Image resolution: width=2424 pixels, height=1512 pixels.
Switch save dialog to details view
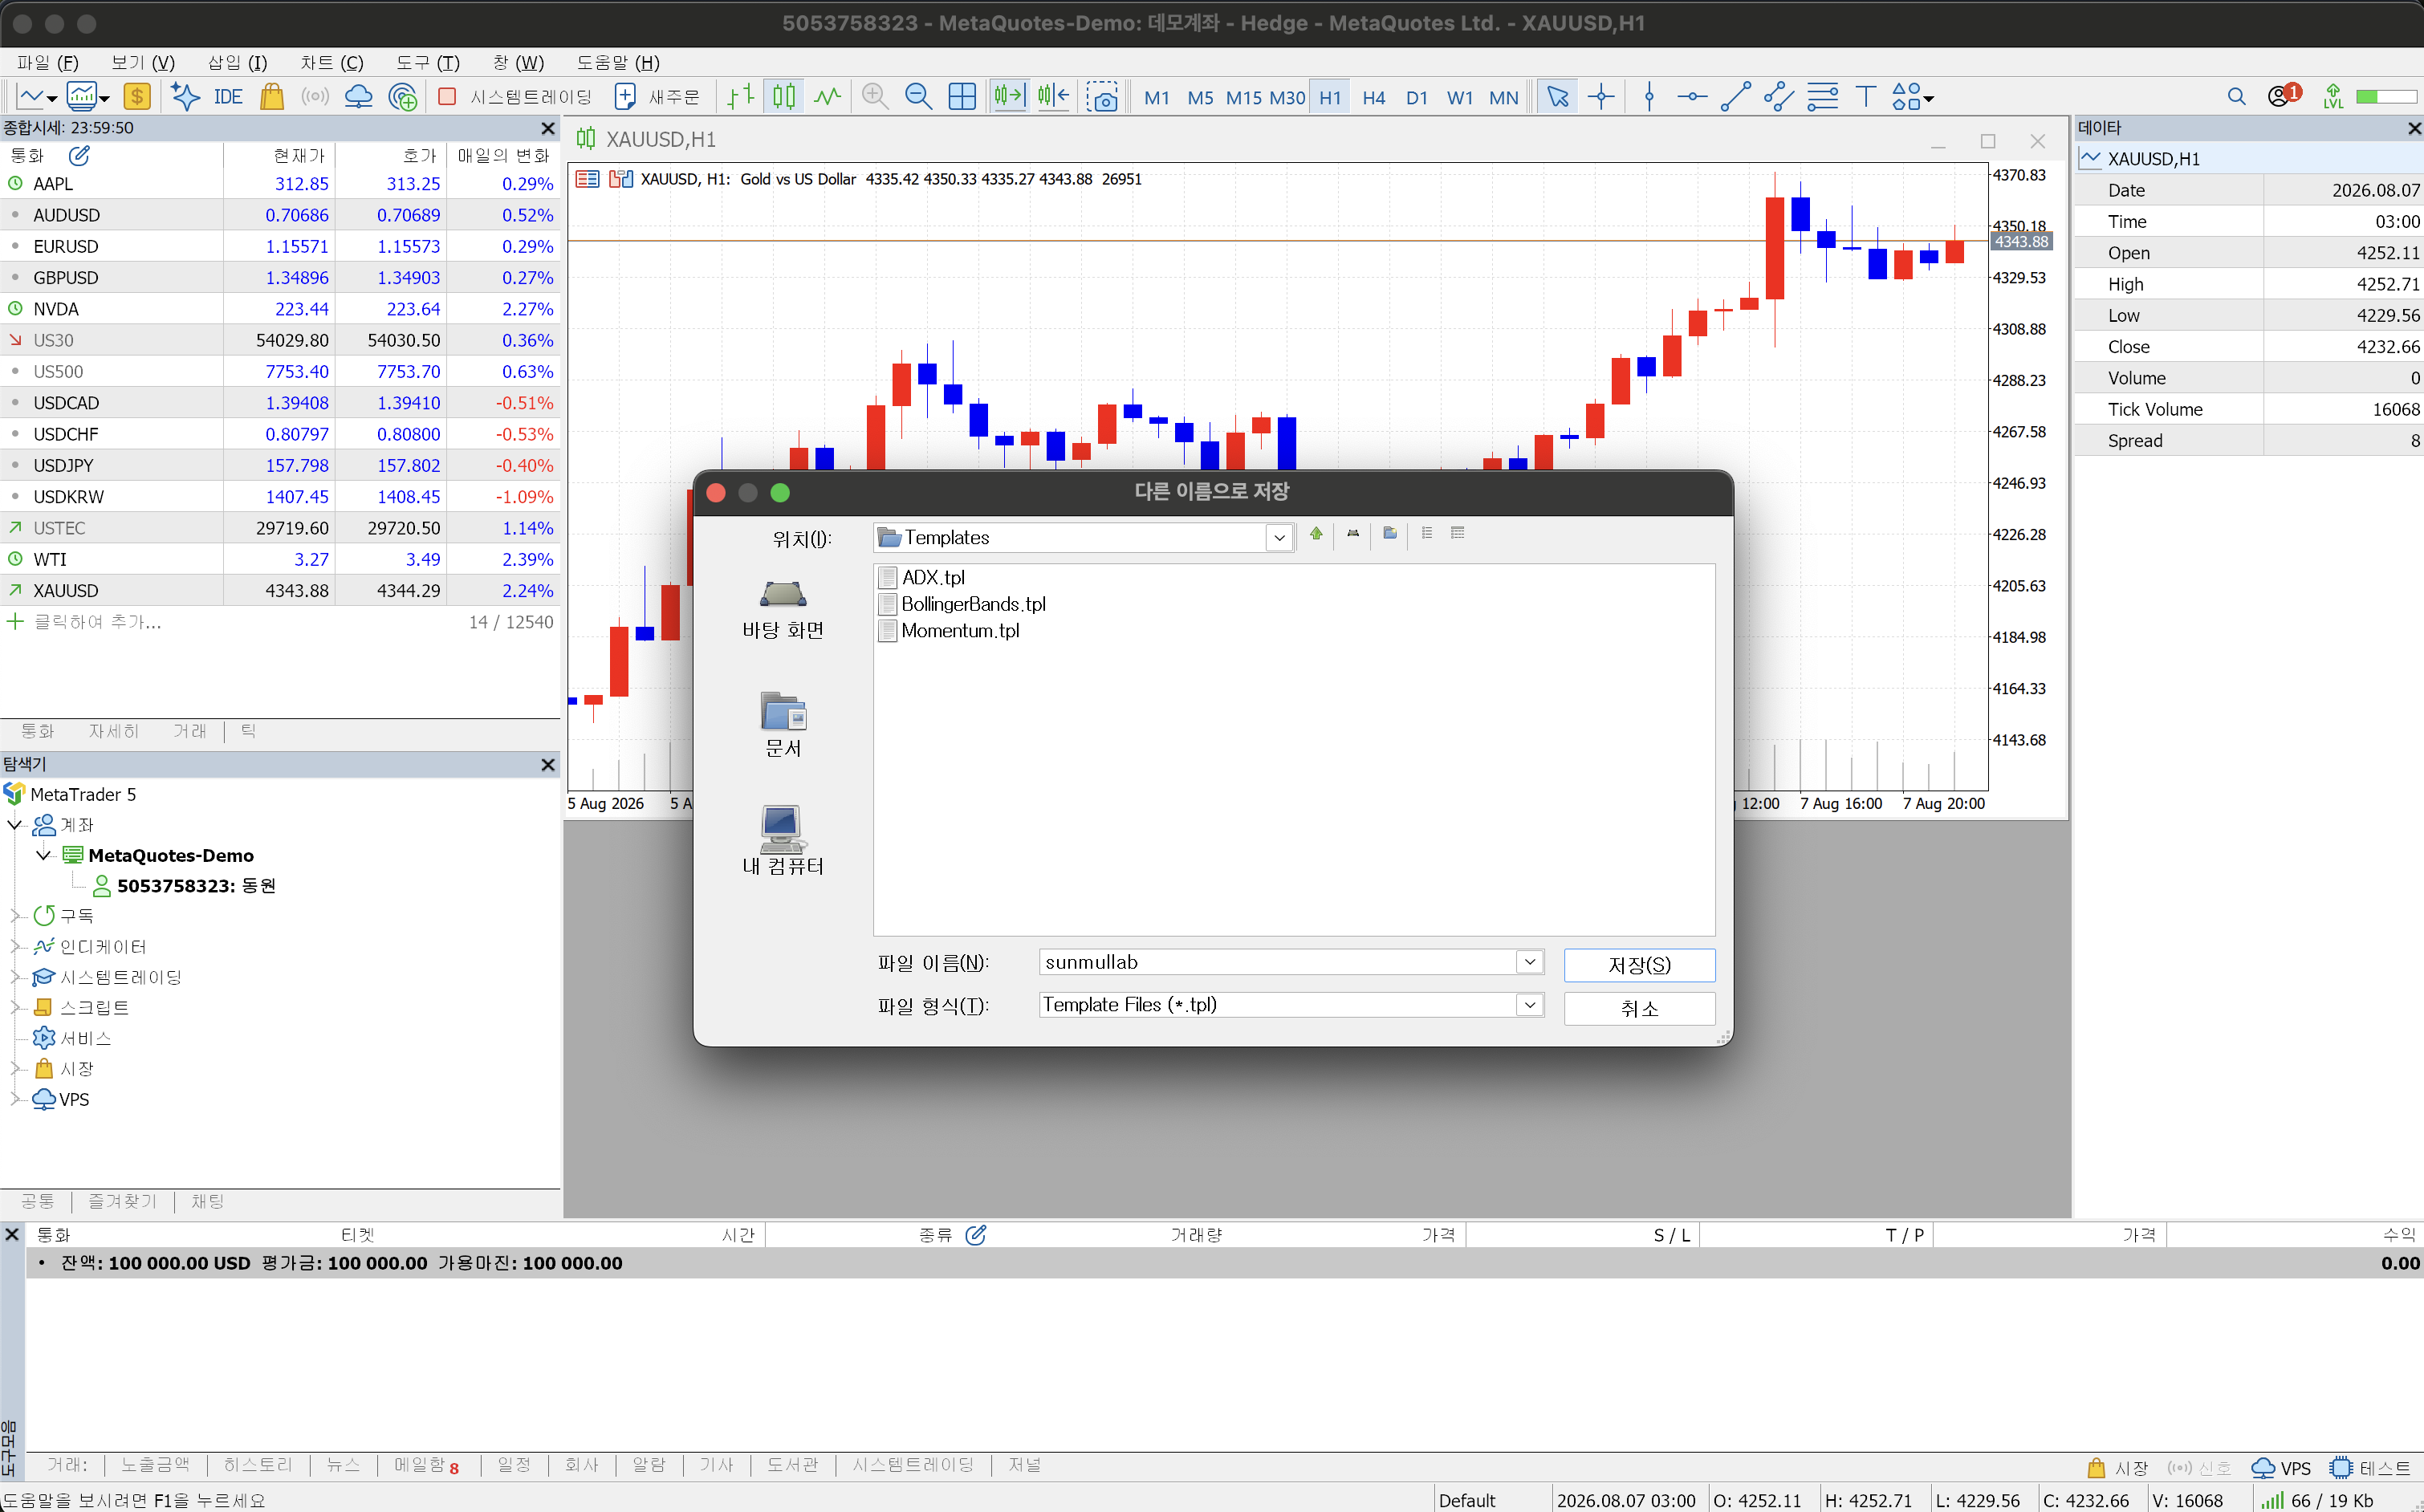point(1458,534)
